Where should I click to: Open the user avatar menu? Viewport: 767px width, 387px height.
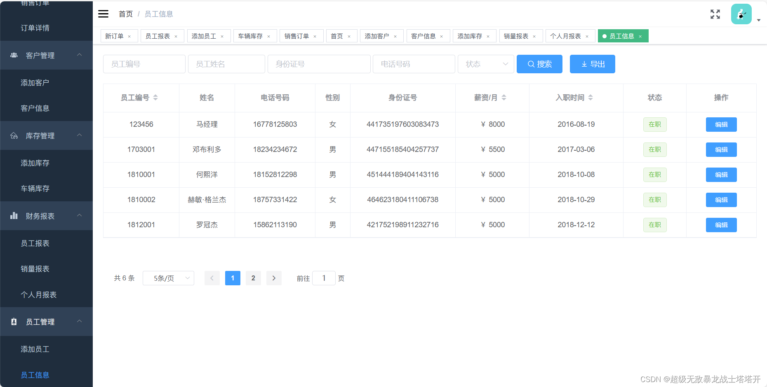[x=741, y=14]
